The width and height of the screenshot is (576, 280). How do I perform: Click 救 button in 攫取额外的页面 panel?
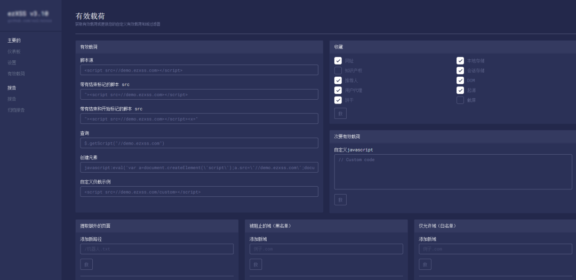tap(86, 265)
